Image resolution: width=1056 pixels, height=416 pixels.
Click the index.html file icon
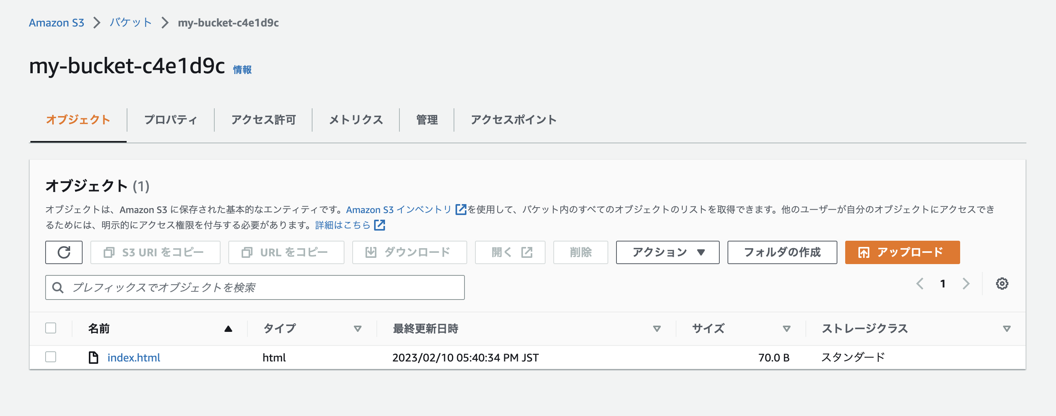[x=94, y=358]
